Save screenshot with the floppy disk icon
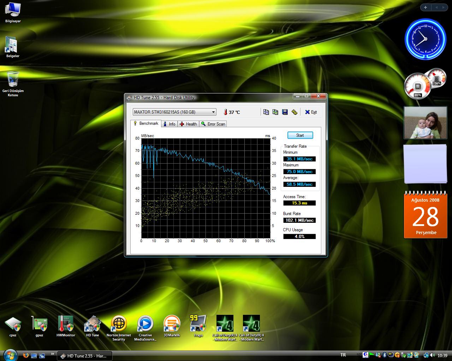Screen dimensions: 452x361 click(285, 112)
